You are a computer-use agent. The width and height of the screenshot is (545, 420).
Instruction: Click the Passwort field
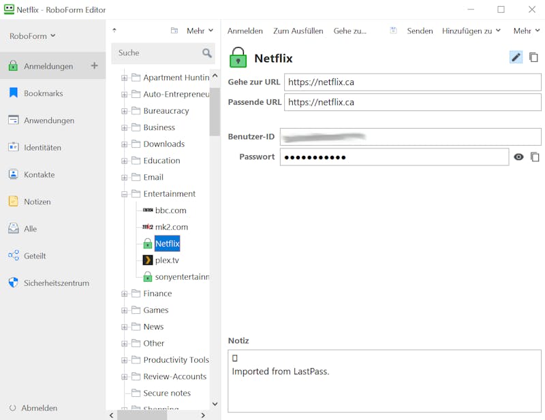[394, 157]
